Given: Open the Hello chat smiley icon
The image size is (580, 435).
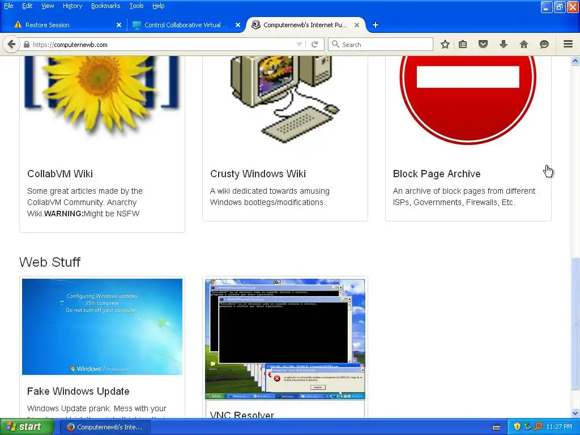Looking at the screenshot, I should [544, 44].
